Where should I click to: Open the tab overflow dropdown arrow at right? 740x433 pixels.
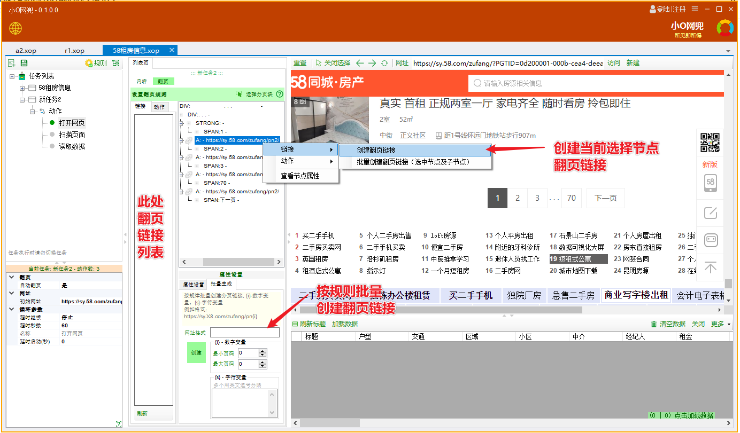(x=728, y=51)
